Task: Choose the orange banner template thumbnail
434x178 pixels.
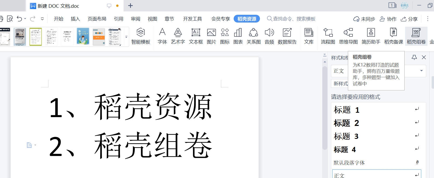Action: click(x=99, y=37)
